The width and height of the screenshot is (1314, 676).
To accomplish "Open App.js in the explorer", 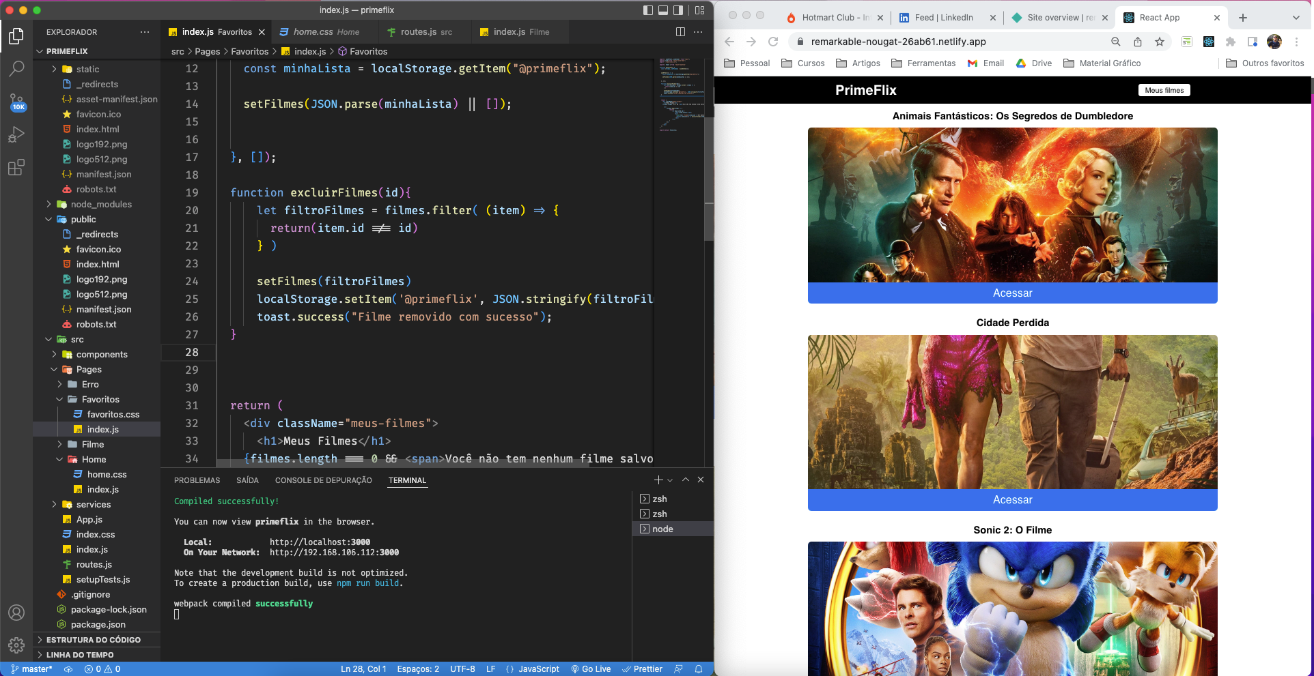I will 97,519.
